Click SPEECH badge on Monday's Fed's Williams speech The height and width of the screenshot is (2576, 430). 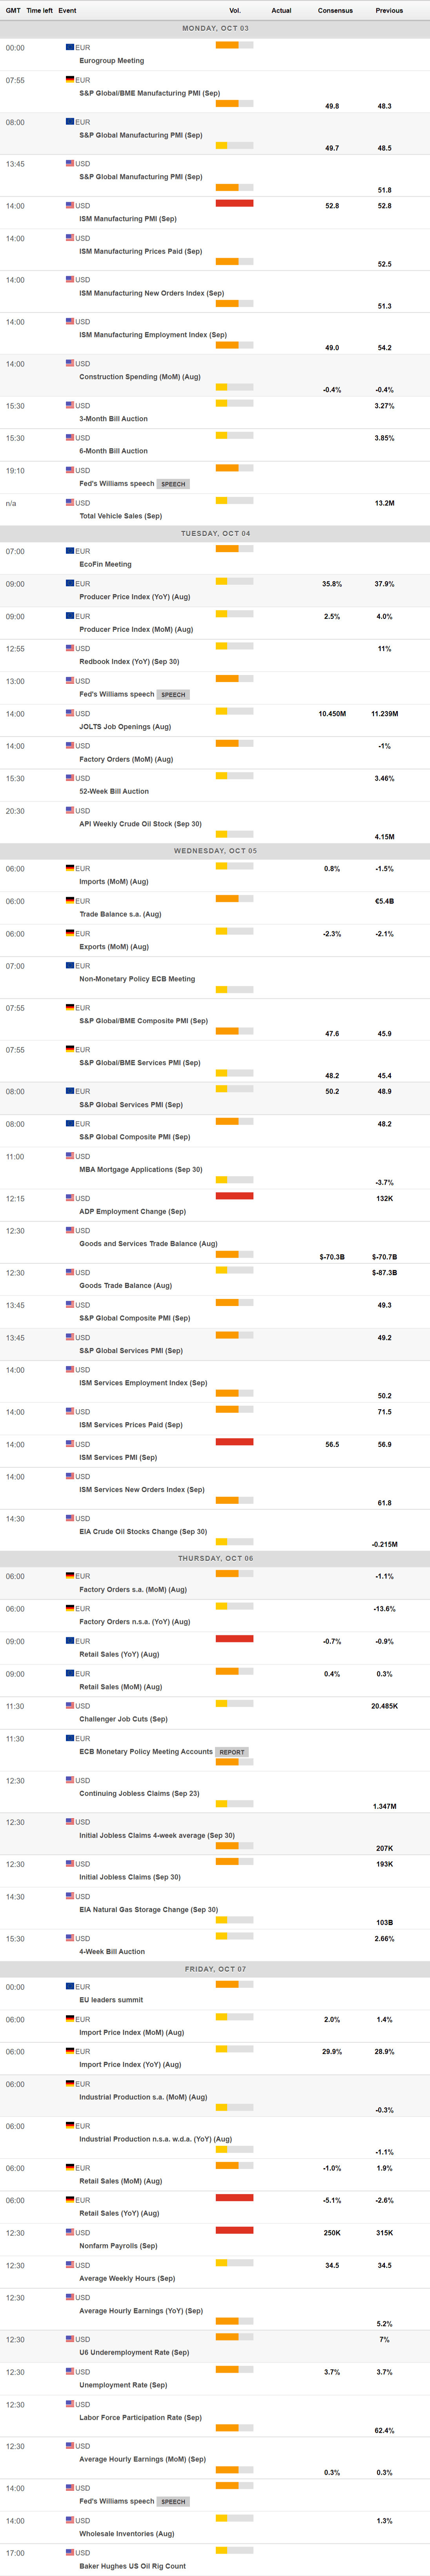pos(174,484)
